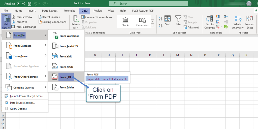
Task: Switch to the Page Layout tab
Action: tap(50, 11)
